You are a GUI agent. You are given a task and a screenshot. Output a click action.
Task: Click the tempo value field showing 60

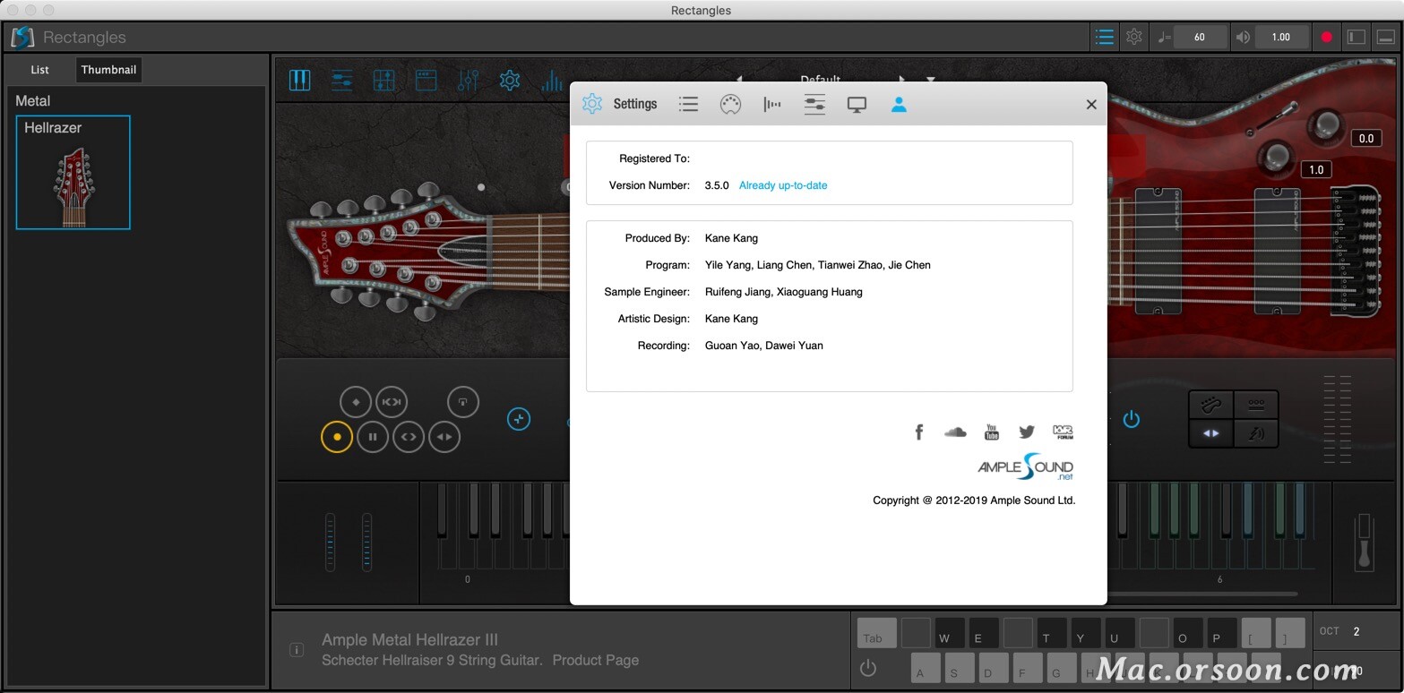coord(1199,37)
